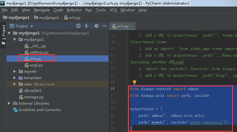Click the External Libraries bars icon

[15, 103]
